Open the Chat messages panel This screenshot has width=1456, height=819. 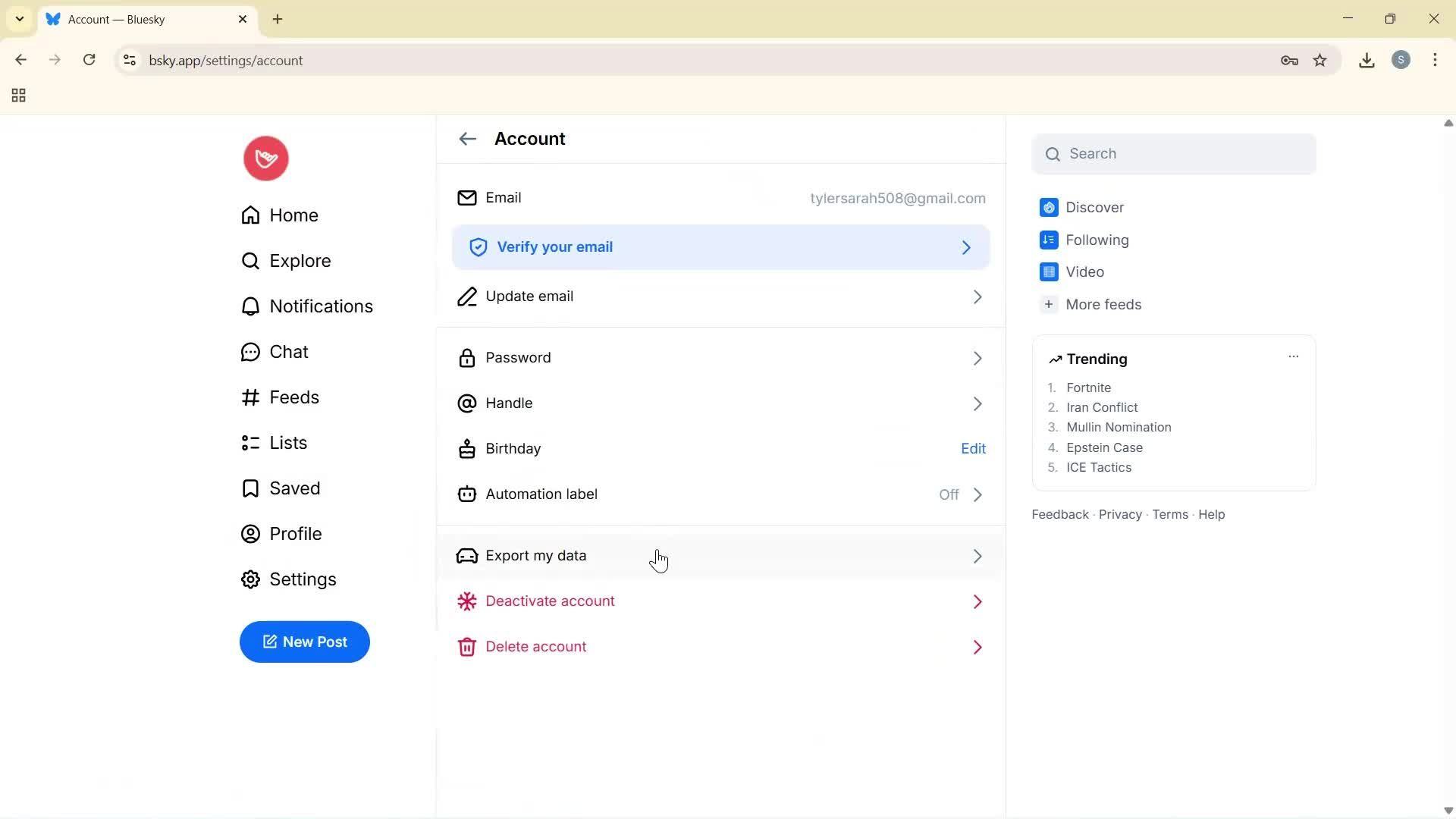point(289,352)
